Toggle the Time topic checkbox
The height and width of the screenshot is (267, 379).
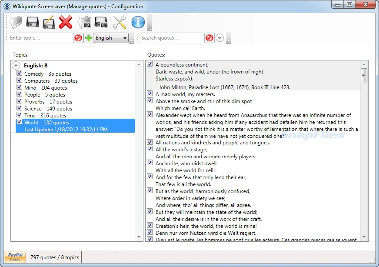pos(19,115)
